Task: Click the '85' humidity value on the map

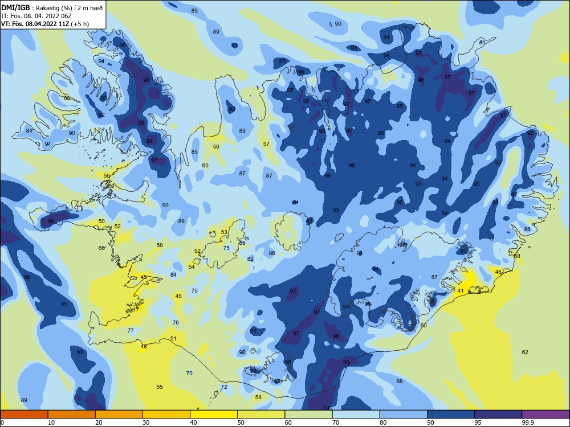Action: point(194,152)
